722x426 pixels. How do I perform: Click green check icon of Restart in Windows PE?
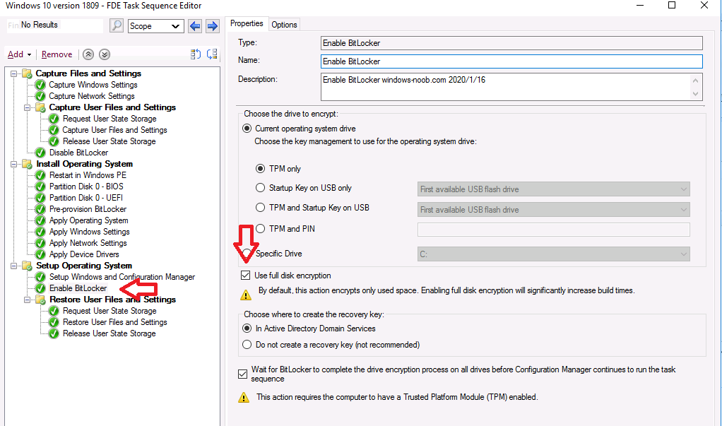click(x=40, y=175)
